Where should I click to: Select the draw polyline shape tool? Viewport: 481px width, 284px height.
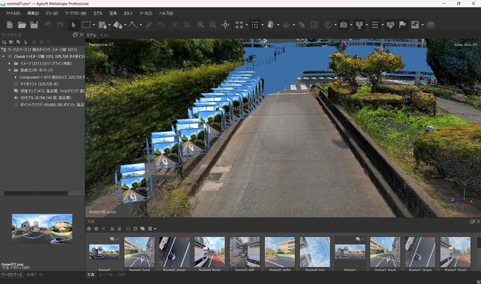[133, 25]
